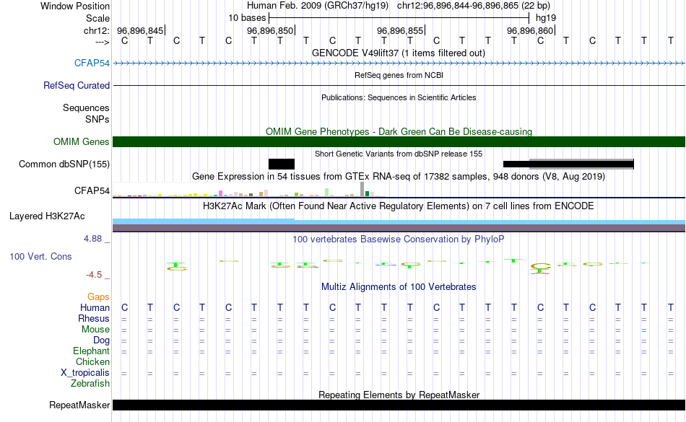This screenshot has height=422, width=686.
Task: Click the Layered H3K27Ac track label
Action: point(47,216)
